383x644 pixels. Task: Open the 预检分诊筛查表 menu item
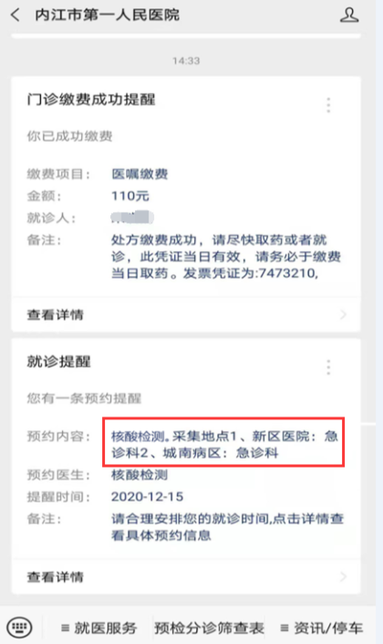coord(209,628)
